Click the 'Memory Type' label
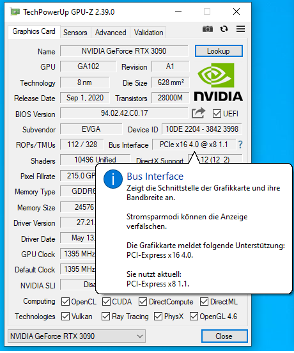The height and width of the screenshot is (353, 294). click(35, 192)
